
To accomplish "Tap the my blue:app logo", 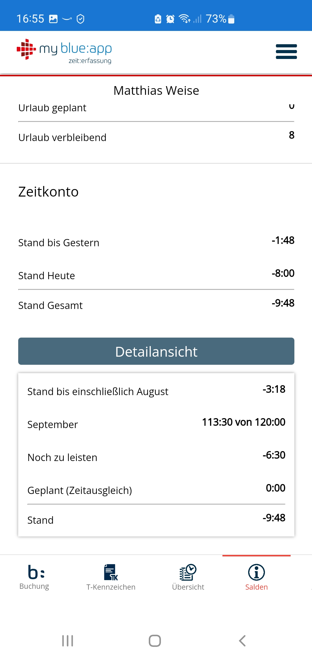I will [x=64, y=51].
